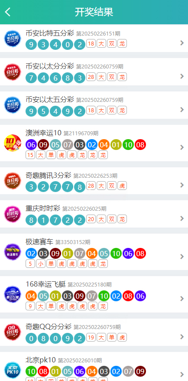The image size is (188, 381).
Task: Tap sum tag 28 in 币安以太分分彩 row
Action: 91,77
